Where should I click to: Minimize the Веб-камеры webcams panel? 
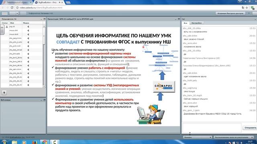[41, 100]
